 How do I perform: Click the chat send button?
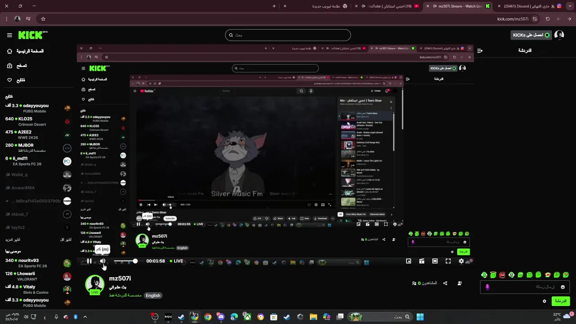(x=561, y=301)
